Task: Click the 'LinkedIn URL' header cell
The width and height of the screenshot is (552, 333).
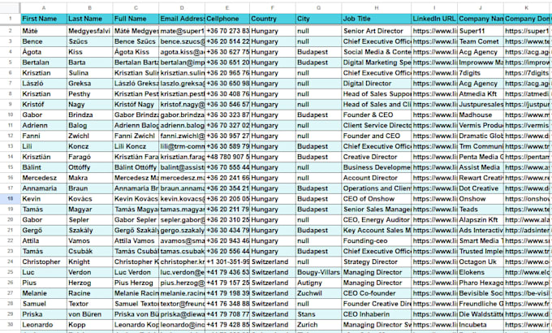Action: click(x=434, y=19)
